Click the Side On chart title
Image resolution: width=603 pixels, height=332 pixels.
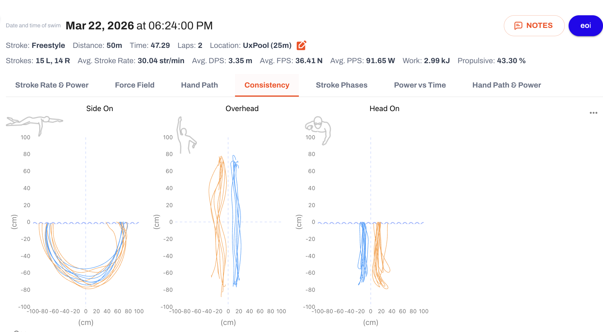click(x=99, y=109)
